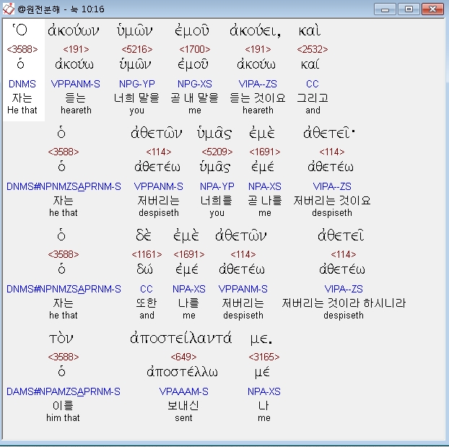Click the parsing code VPAAAM-S
Screen dimensions: 449x447
[x=183, y=391]
